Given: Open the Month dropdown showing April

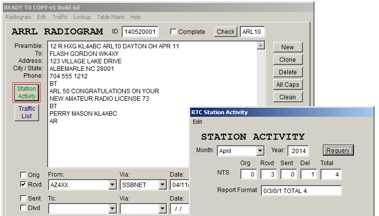Looking at the screenshot, I should coord(260,151).
